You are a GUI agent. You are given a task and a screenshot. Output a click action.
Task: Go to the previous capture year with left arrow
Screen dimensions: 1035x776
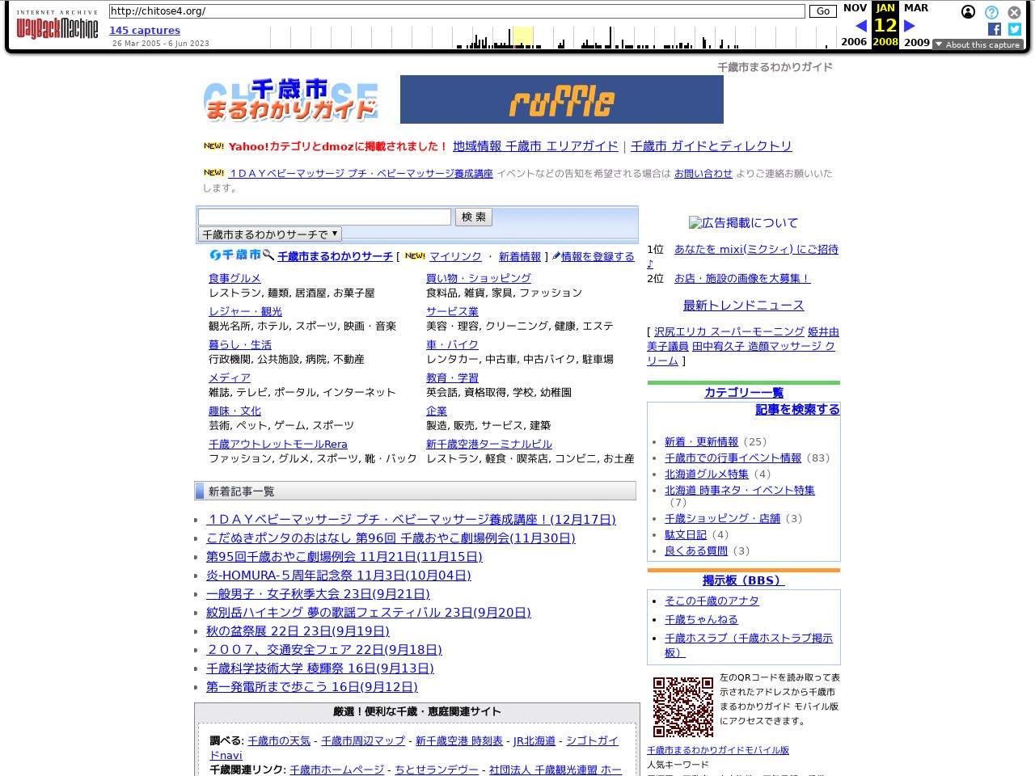862,25
